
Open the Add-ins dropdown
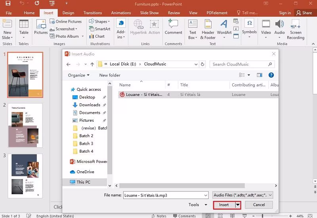(121, 29)
